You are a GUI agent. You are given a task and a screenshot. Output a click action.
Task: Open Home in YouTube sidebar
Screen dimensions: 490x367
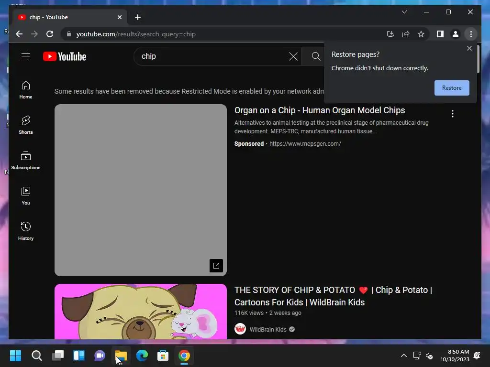26,90
